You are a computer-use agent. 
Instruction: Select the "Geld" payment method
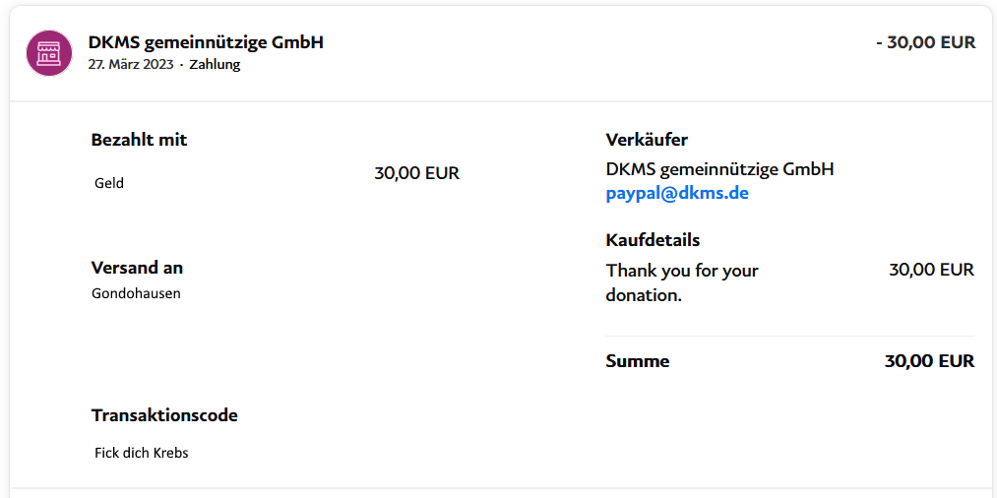point(109,183)
